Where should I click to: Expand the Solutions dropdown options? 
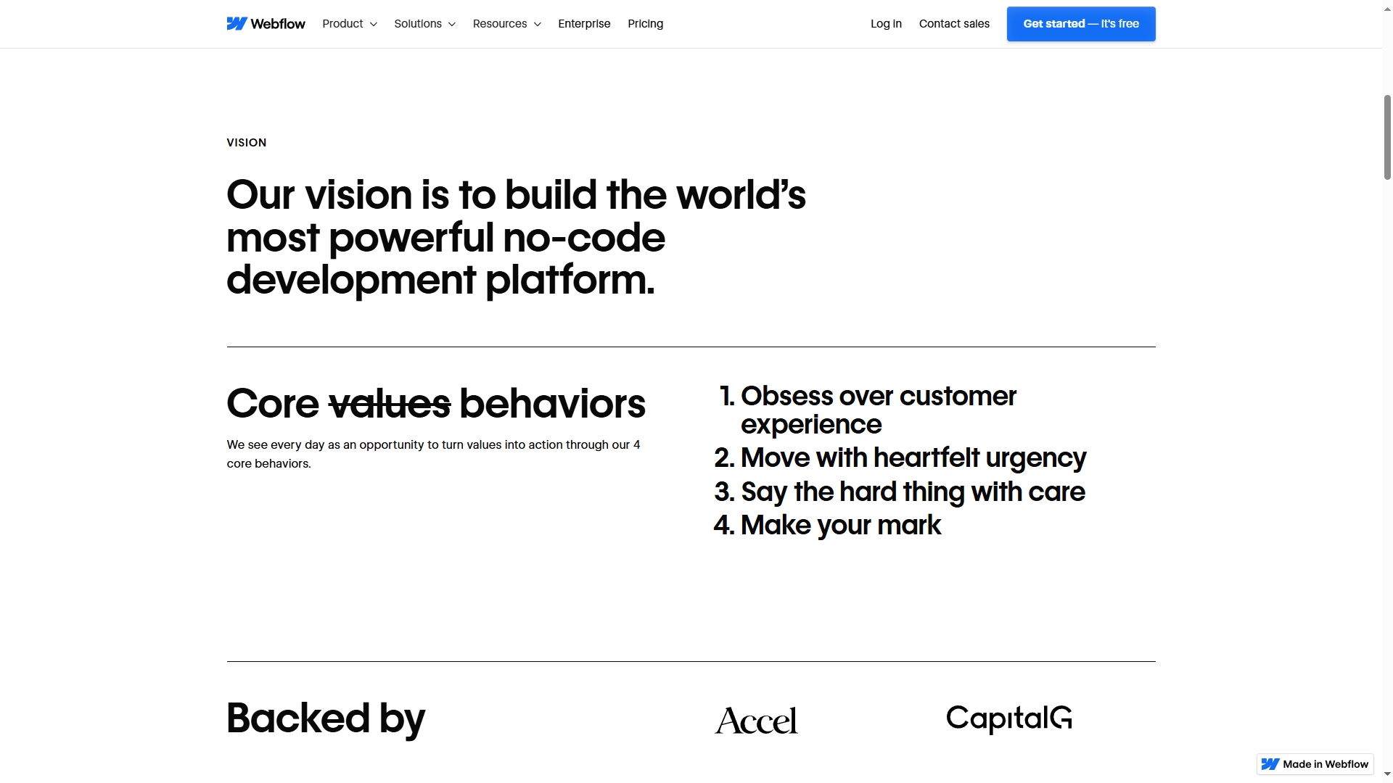(424, 23)
